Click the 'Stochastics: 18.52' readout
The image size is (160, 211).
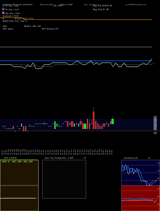(10, 16)
